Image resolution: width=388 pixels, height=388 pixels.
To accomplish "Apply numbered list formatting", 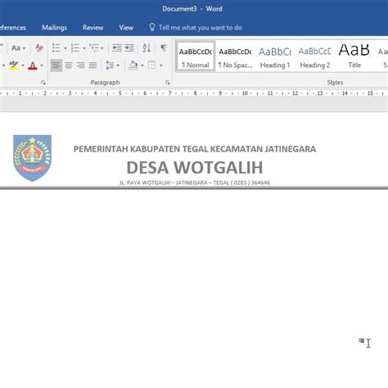I will (x=75, y=48).
